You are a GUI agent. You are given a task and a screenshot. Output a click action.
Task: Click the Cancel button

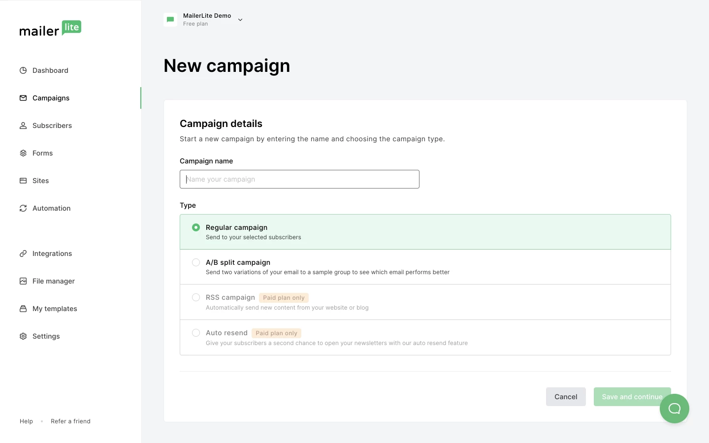(565, 397)
